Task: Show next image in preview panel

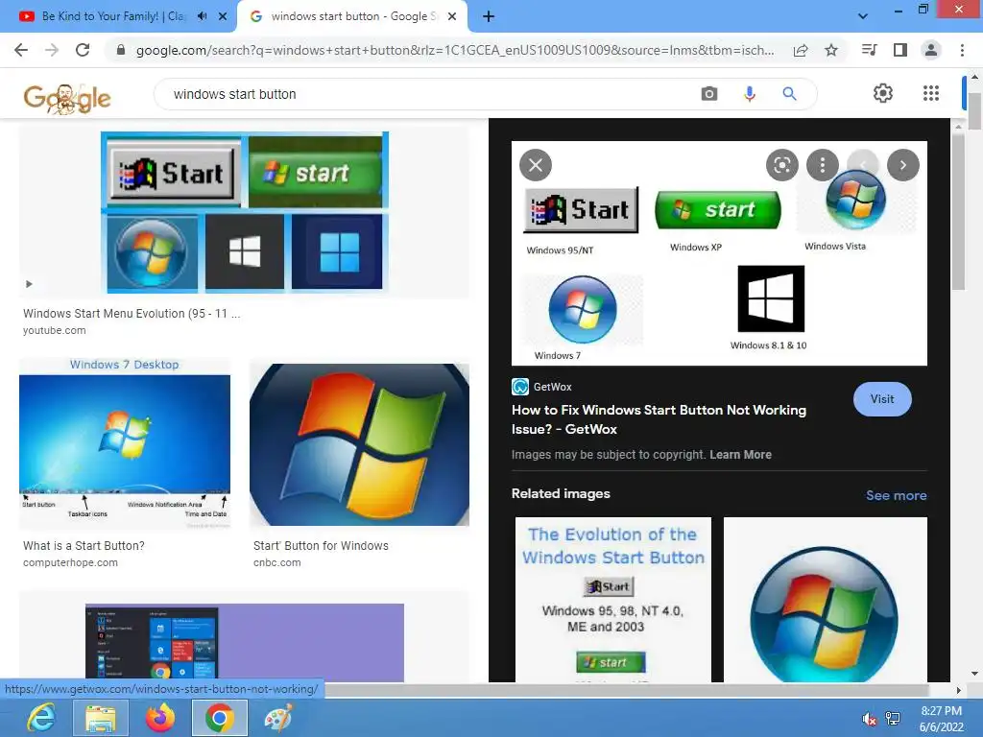Action: (902, 165)
